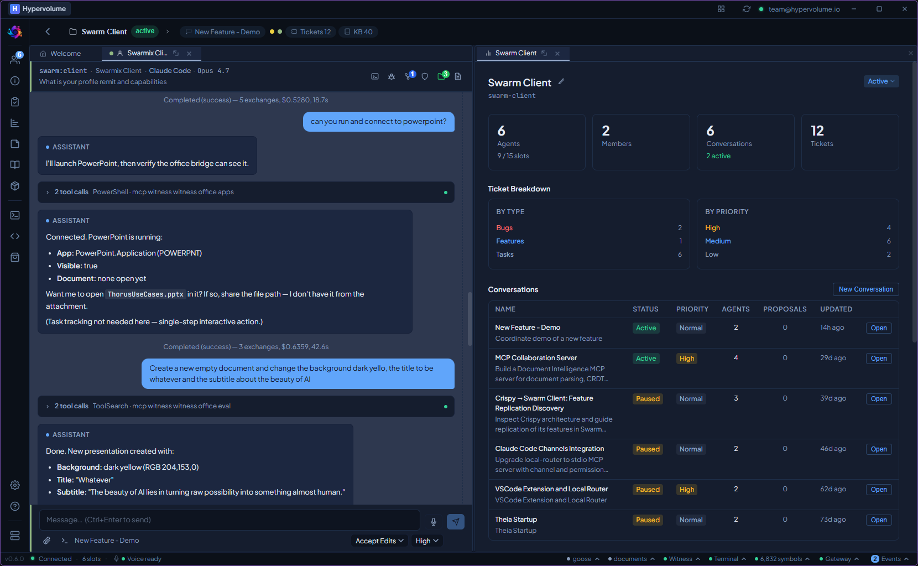
Task: Click the microphone voice input icon
Action: click(x=434, y=521)
